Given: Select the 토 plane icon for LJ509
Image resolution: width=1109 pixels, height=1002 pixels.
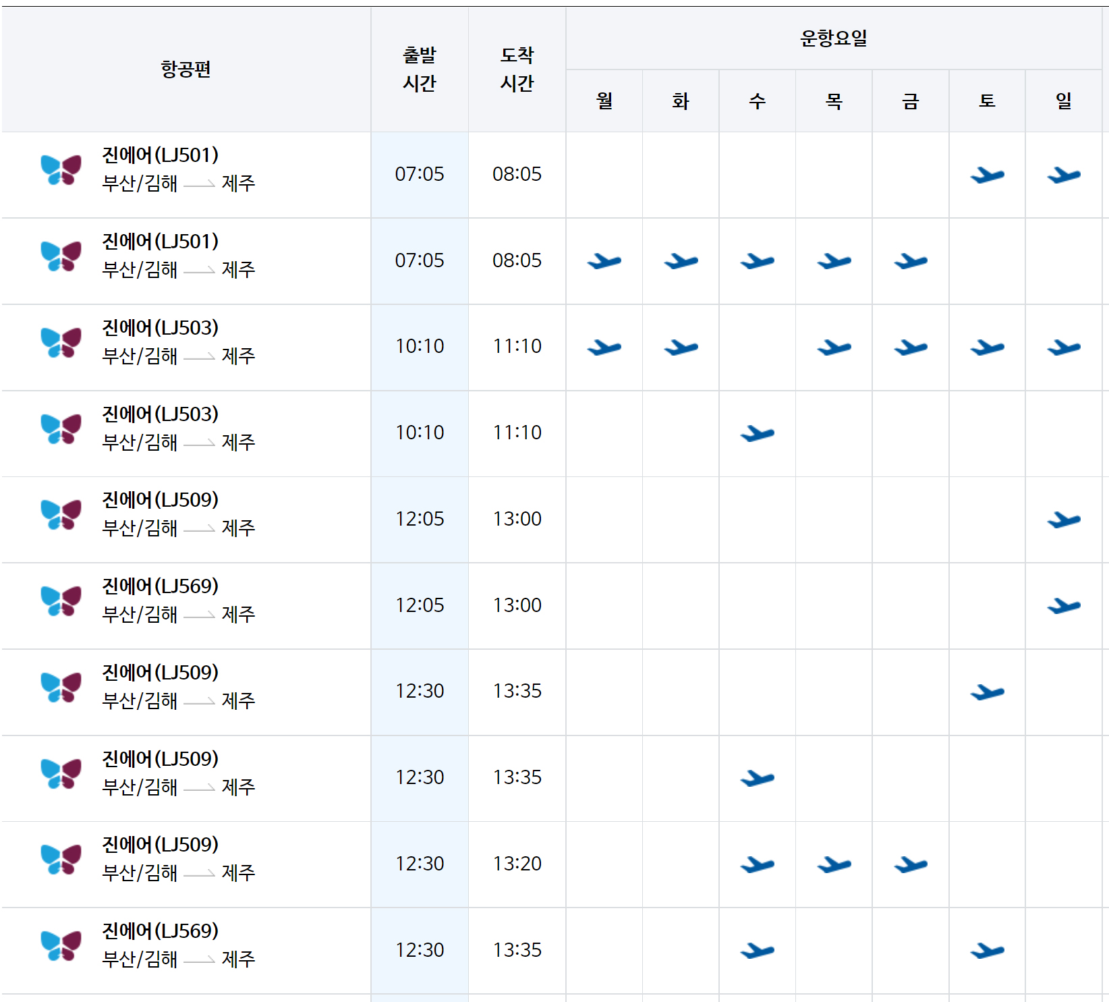Looking at the screenshot, I should pyautogui.click(x=987, y=692).
